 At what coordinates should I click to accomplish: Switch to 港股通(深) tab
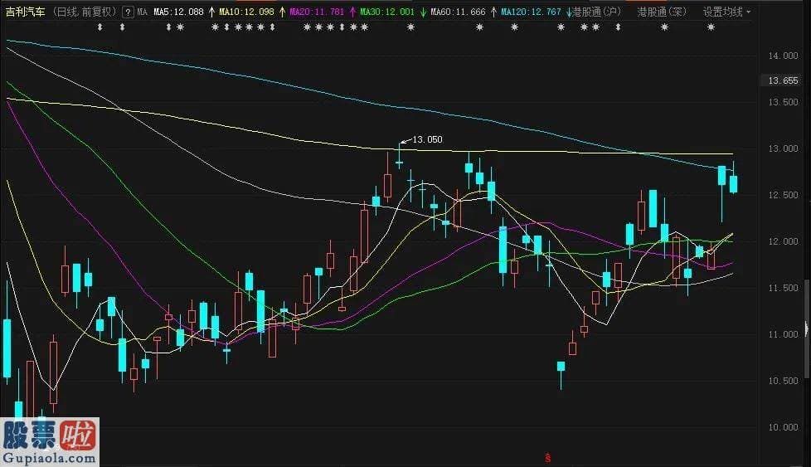(662, 12)
